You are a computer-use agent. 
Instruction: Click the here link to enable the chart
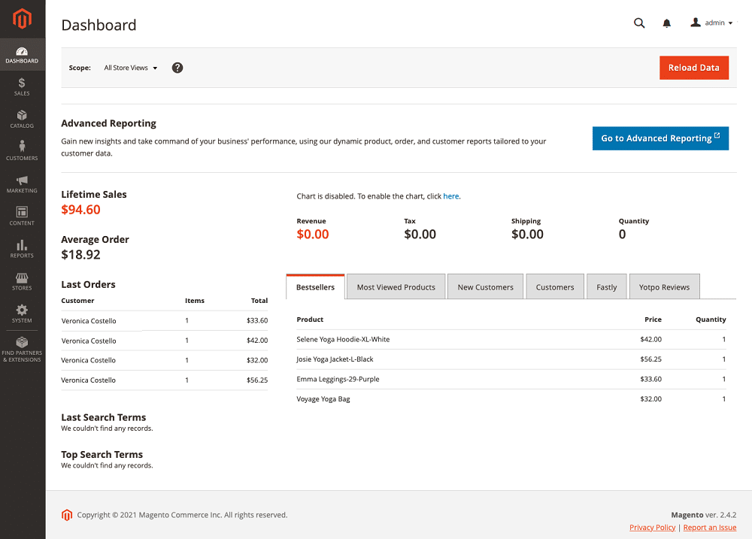(x=450, y=195)
